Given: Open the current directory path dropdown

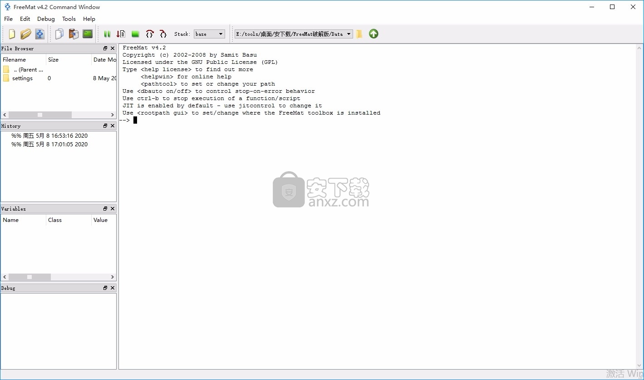Looking at the screenshot, I should [x=294, y=34].
